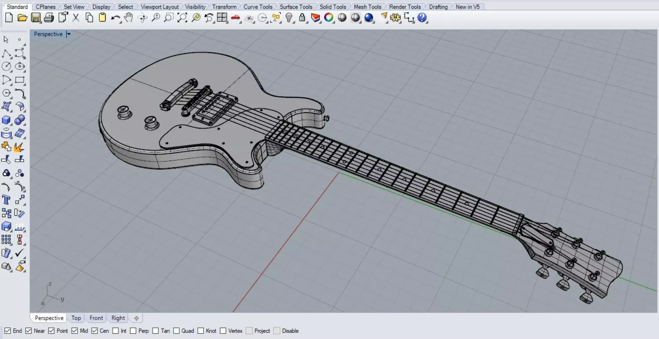Image resolution: width=659 pixels, height=339 pixels.
Task: Click the Undo arrow icon
Action: point(116,18)
